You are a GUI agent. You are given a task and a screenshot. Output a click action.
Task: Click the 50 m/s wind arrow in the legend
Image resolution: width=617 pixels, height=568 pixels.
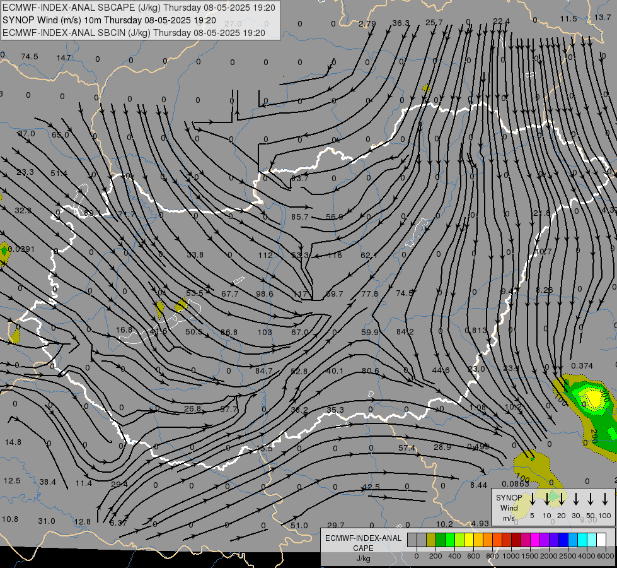pyautogui.click(x=591, y=499)
